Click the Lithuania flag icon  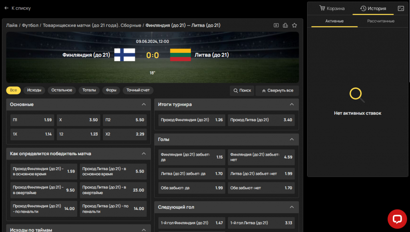click(x=181, y=55)
